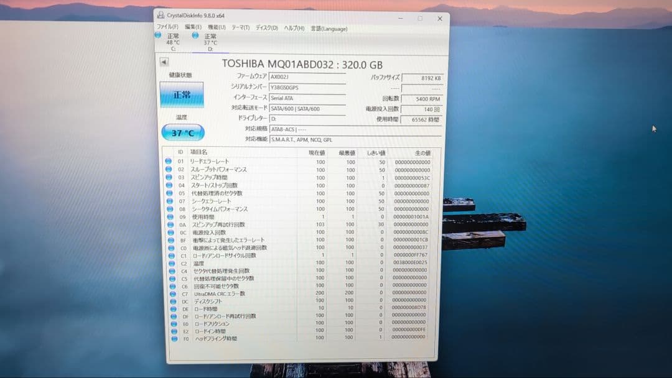Open the テーマ(T) menu
The image size is (672, 378).
coord(240,27)
